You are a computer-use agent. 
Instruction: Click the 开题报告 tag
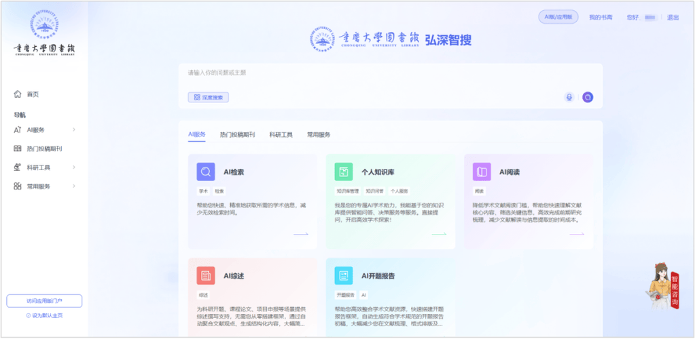(345, 295)
